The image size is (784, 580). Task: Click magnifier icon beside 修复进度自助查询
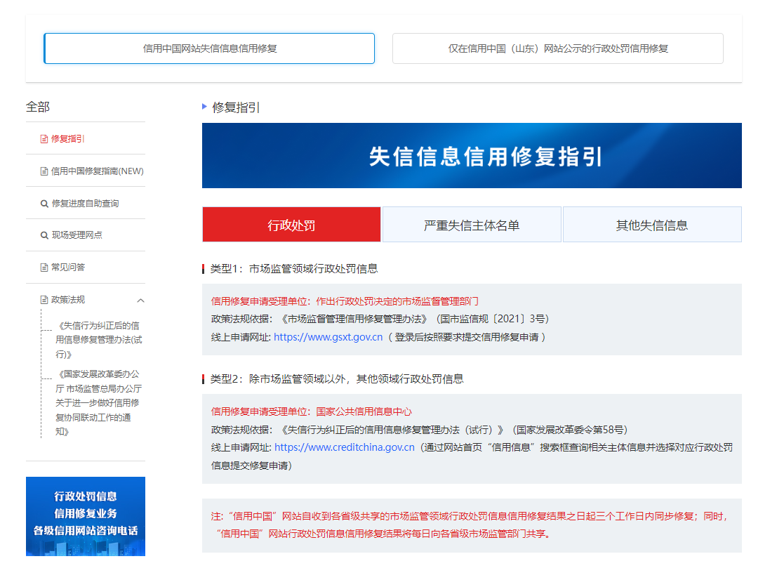(44, 204)
